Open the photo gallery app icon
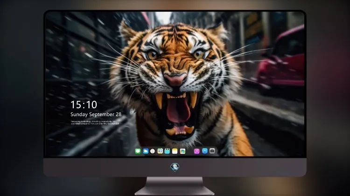This screenshot has height=196, width=350. coord(182,151)
